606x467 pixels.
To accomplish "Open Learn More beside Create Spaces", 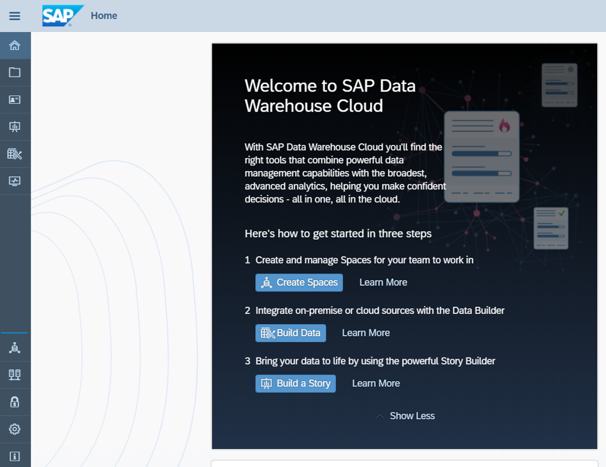I will pos(383,283).
